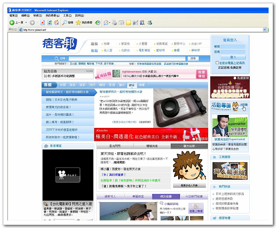276x228 pixels.
Task: Click 看更多名人列表 button
Action: (189, 185)
